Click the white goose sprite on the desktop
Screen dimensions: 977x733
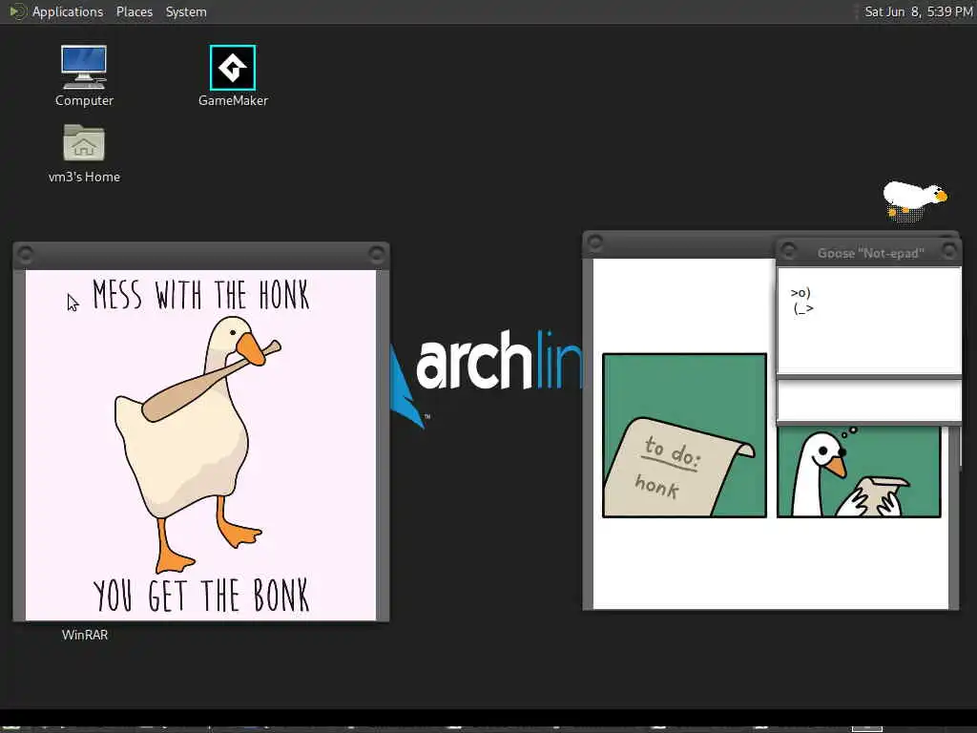pos(913,200)
